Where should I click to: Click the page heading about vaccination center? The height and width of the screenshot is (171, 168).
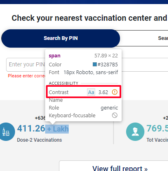point(89,18)
